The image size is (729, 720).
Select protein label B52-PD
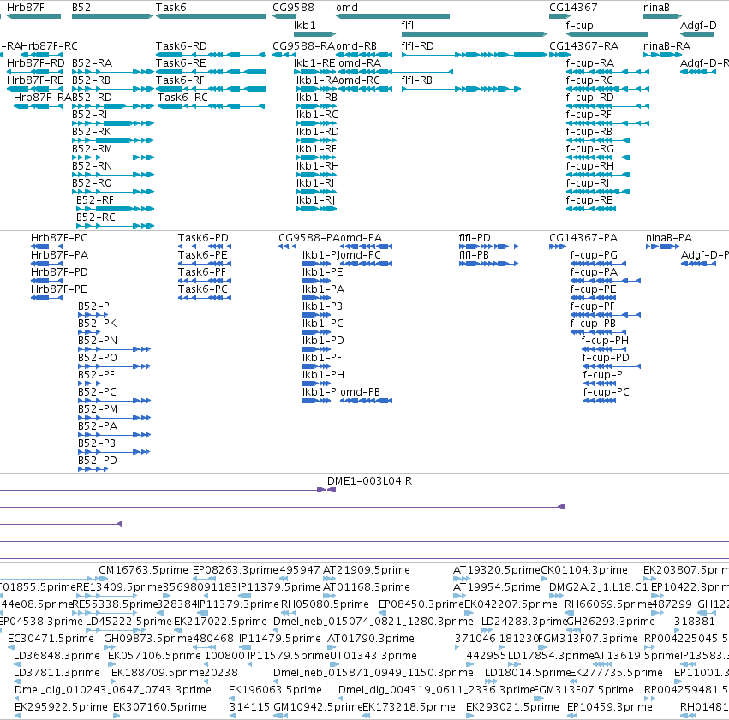(x=98, y=461)
